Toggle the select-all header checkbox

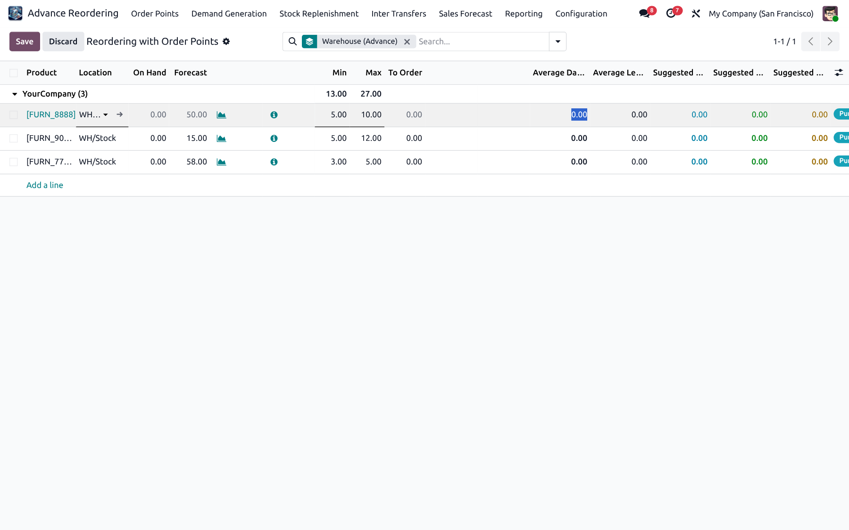coord(14,73)
